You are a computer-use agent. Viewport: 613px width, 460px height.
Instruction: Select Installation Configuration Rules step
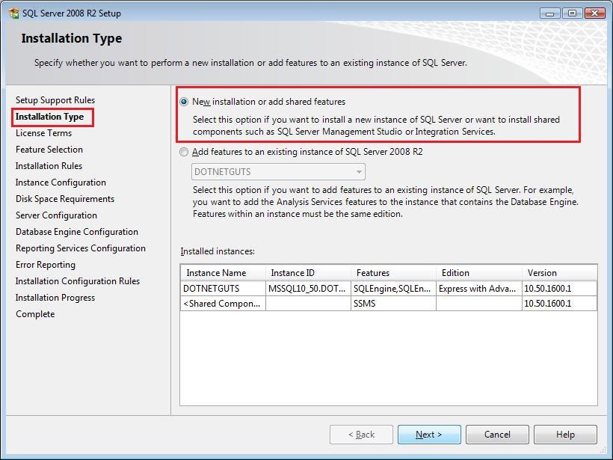[78, 281]
